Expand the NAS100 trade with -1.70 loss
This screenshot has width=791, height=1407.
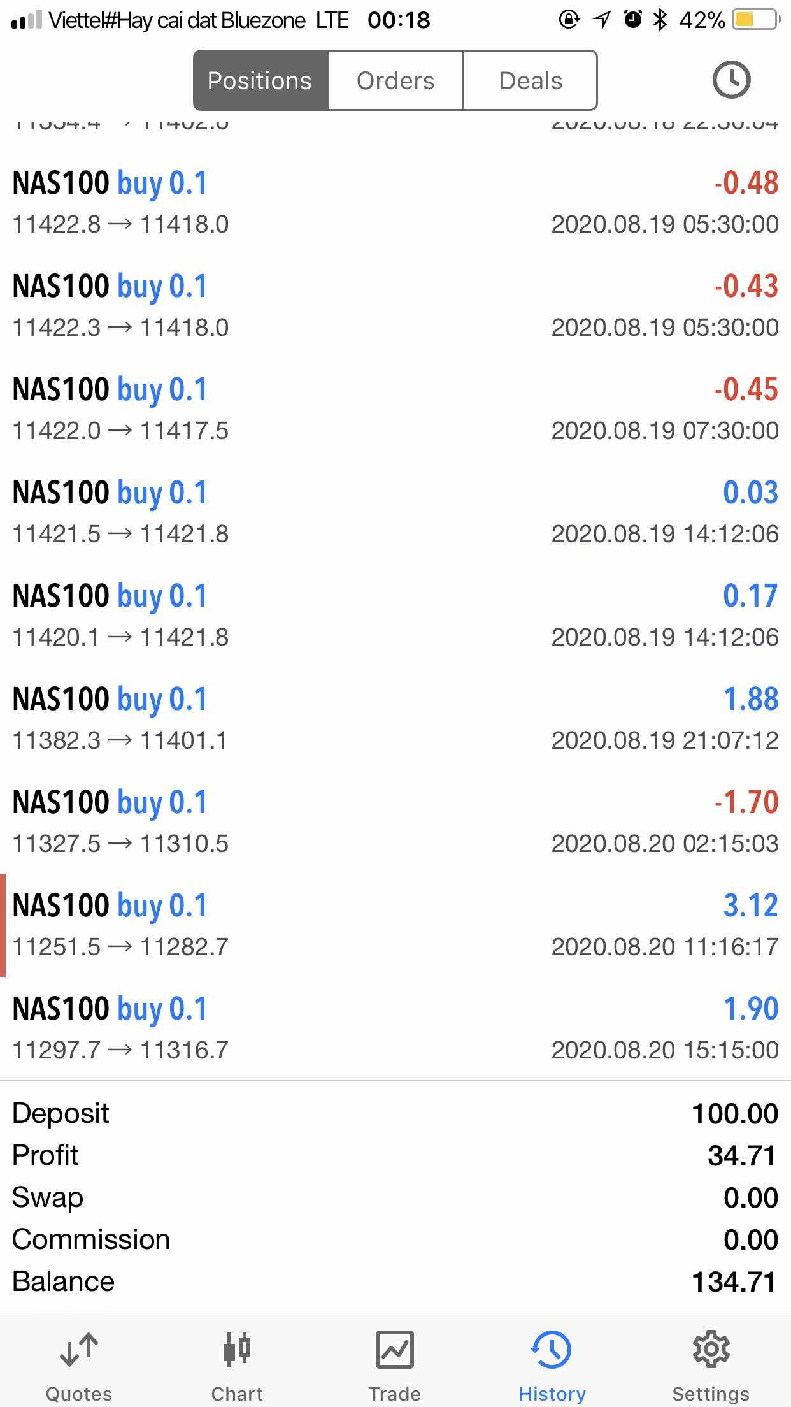[x=395, y=821]
